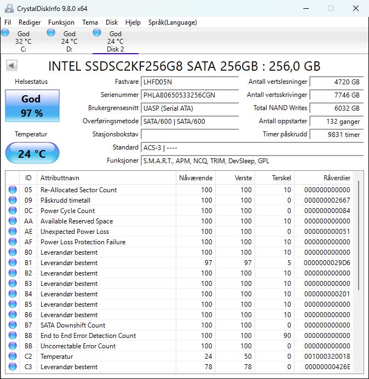Select the C: drive tab
This screenshot has height=379, width=369.
(x=23, y=41)
